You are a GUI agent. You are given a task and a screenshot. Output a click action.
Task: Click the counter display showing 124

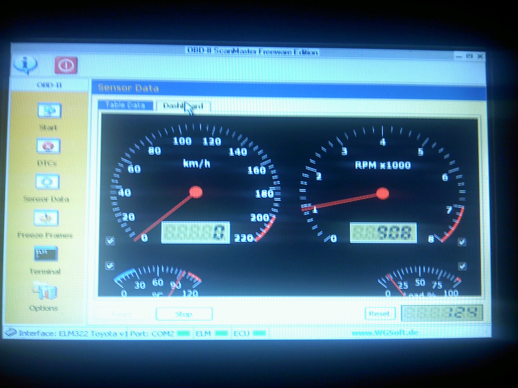point(442,313)
